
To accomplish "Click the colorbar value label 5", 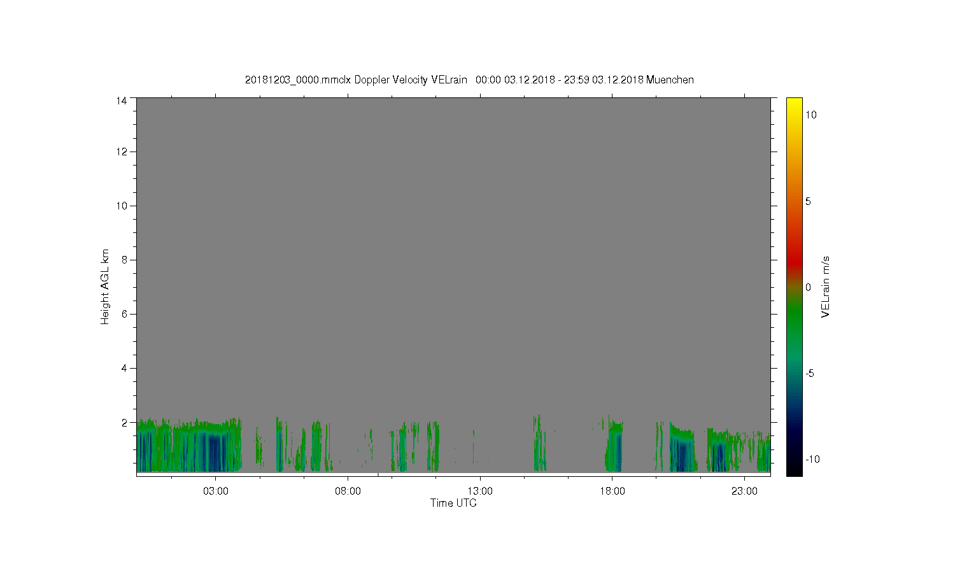I will pyautogui.click(x=809, y=201).
